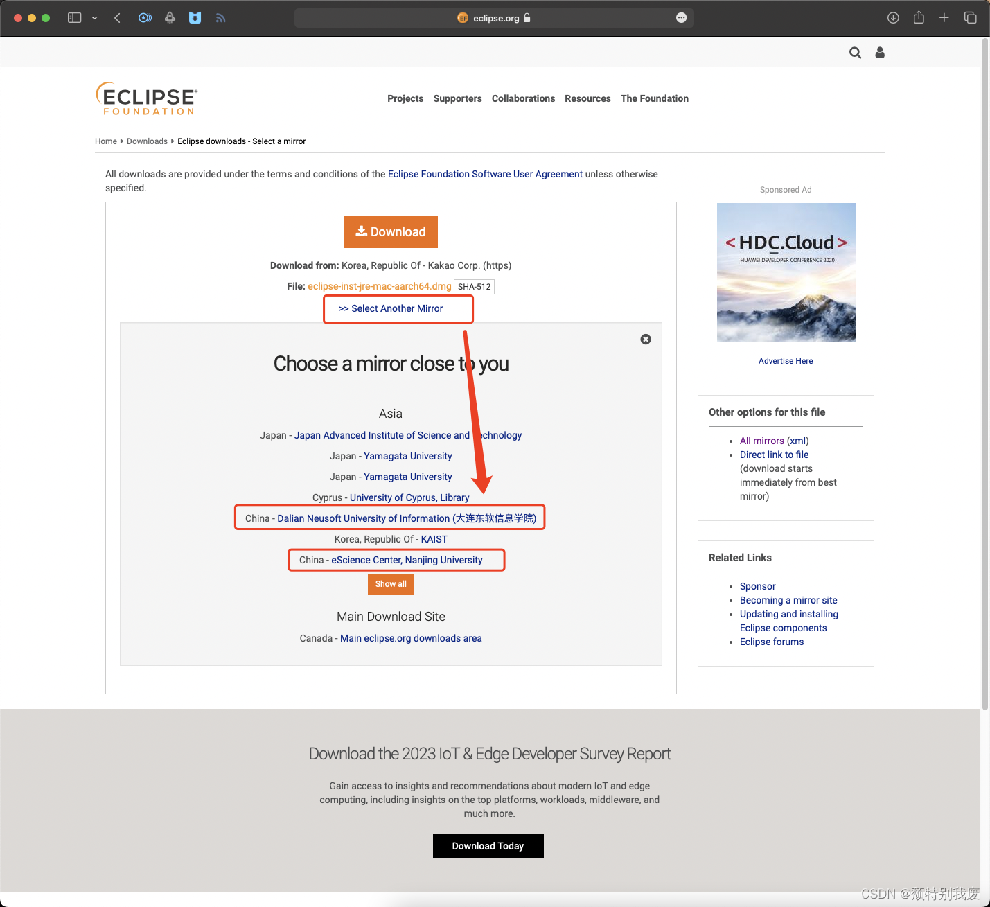This screenshot has height=907, width=990.
Task: Select eScience Center, Nanjing University mirror
Action: [407, 560]
